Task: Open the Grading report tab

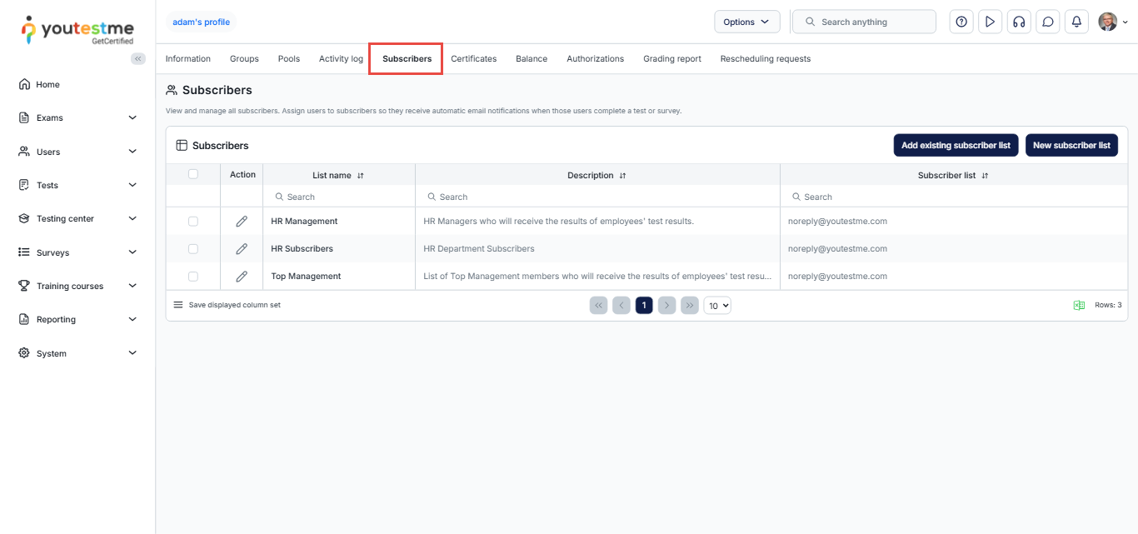Action: pyautogui.click(x=671, y=58)
